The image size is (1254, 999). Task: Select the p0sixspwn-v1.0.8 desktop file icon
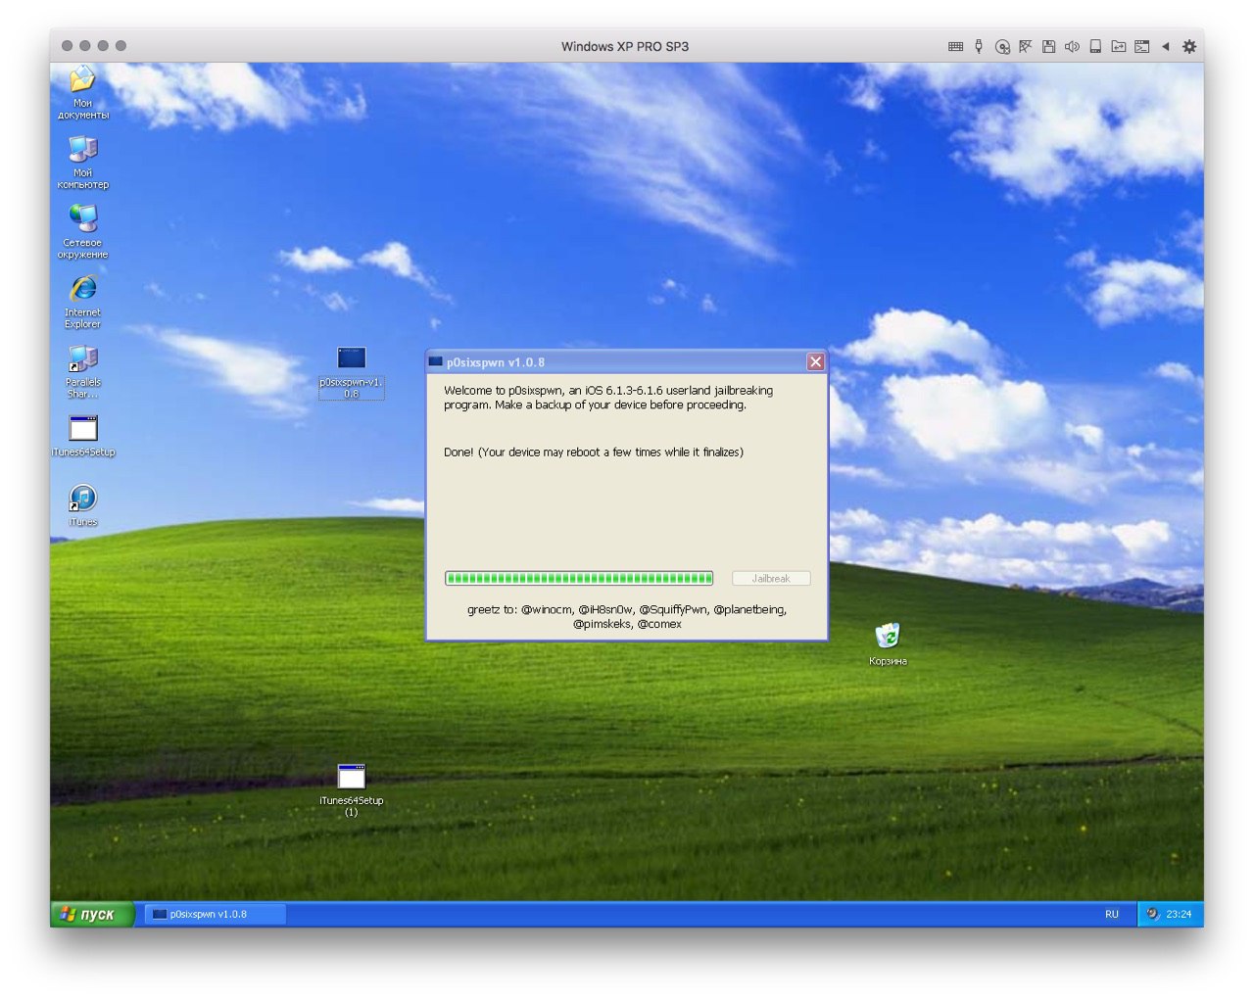tap(351, 372)
